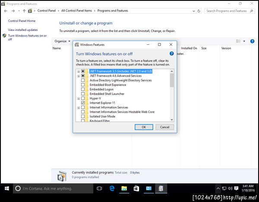259x202 pixels.
Task: Click the shield icon beside Turn Windows features
Action: tap(4, 36)
